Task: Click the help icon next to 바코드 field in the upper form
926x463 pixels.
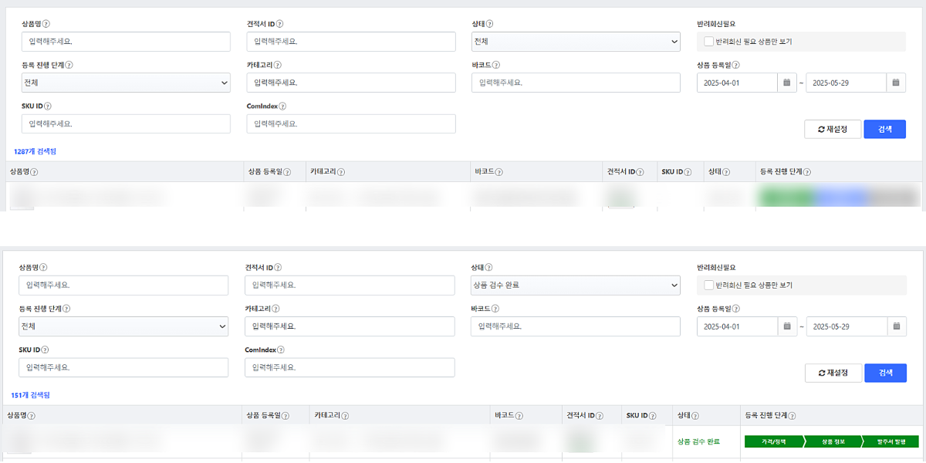Action: coord(496,66)
